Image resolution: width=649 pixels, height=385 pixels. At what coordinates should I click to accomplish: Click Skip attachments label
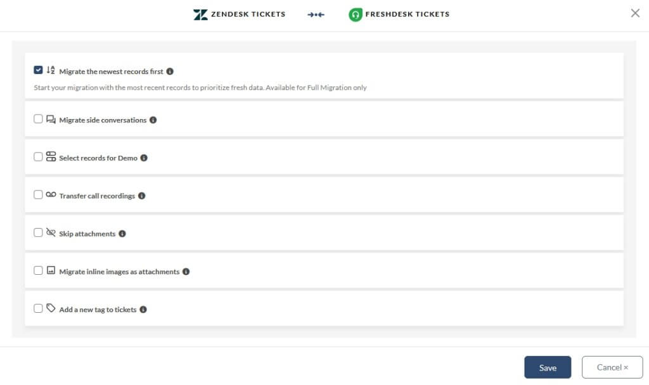(87, 234)
